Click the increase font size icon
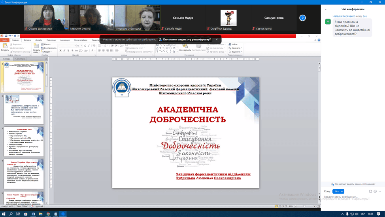Image resolution: width=385 pixels, height=217 pixels. [x=85, y=46]
